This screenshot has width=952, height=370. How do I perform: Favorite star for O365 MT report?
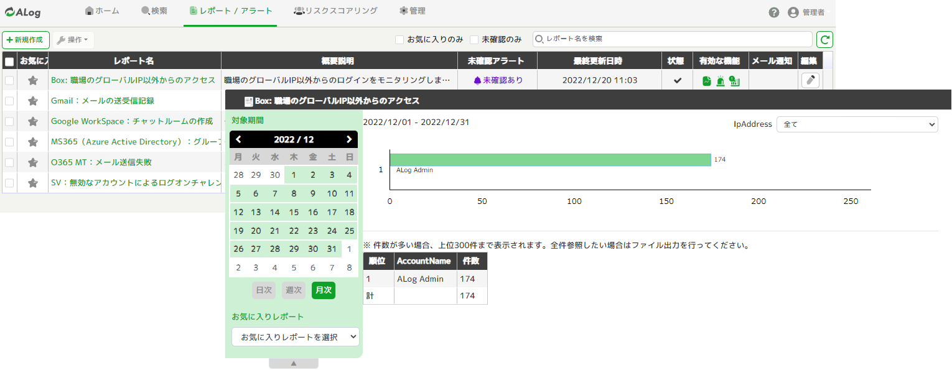tap(33, 162)
